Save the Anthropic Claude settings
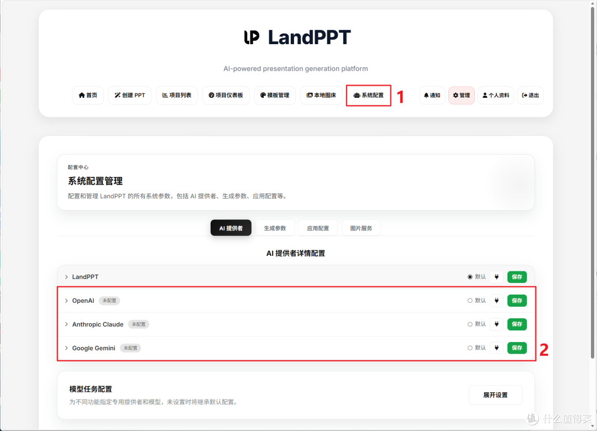 [x=517, y=324]
